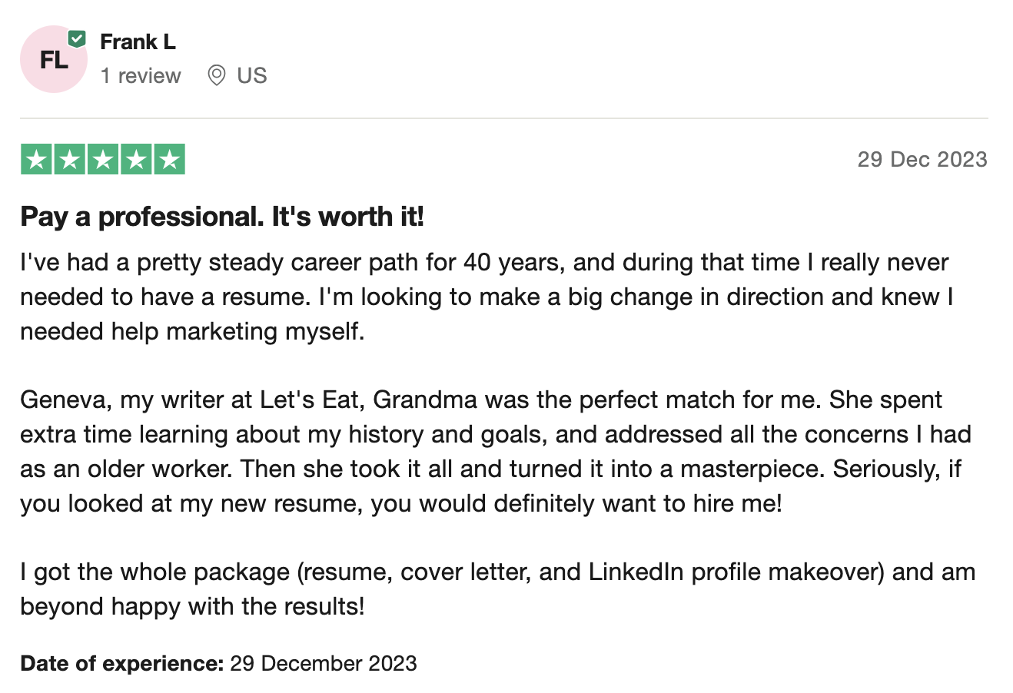
Task: Open review title 'Pay a professional. It's worth it!'
Action: [222, 217]
